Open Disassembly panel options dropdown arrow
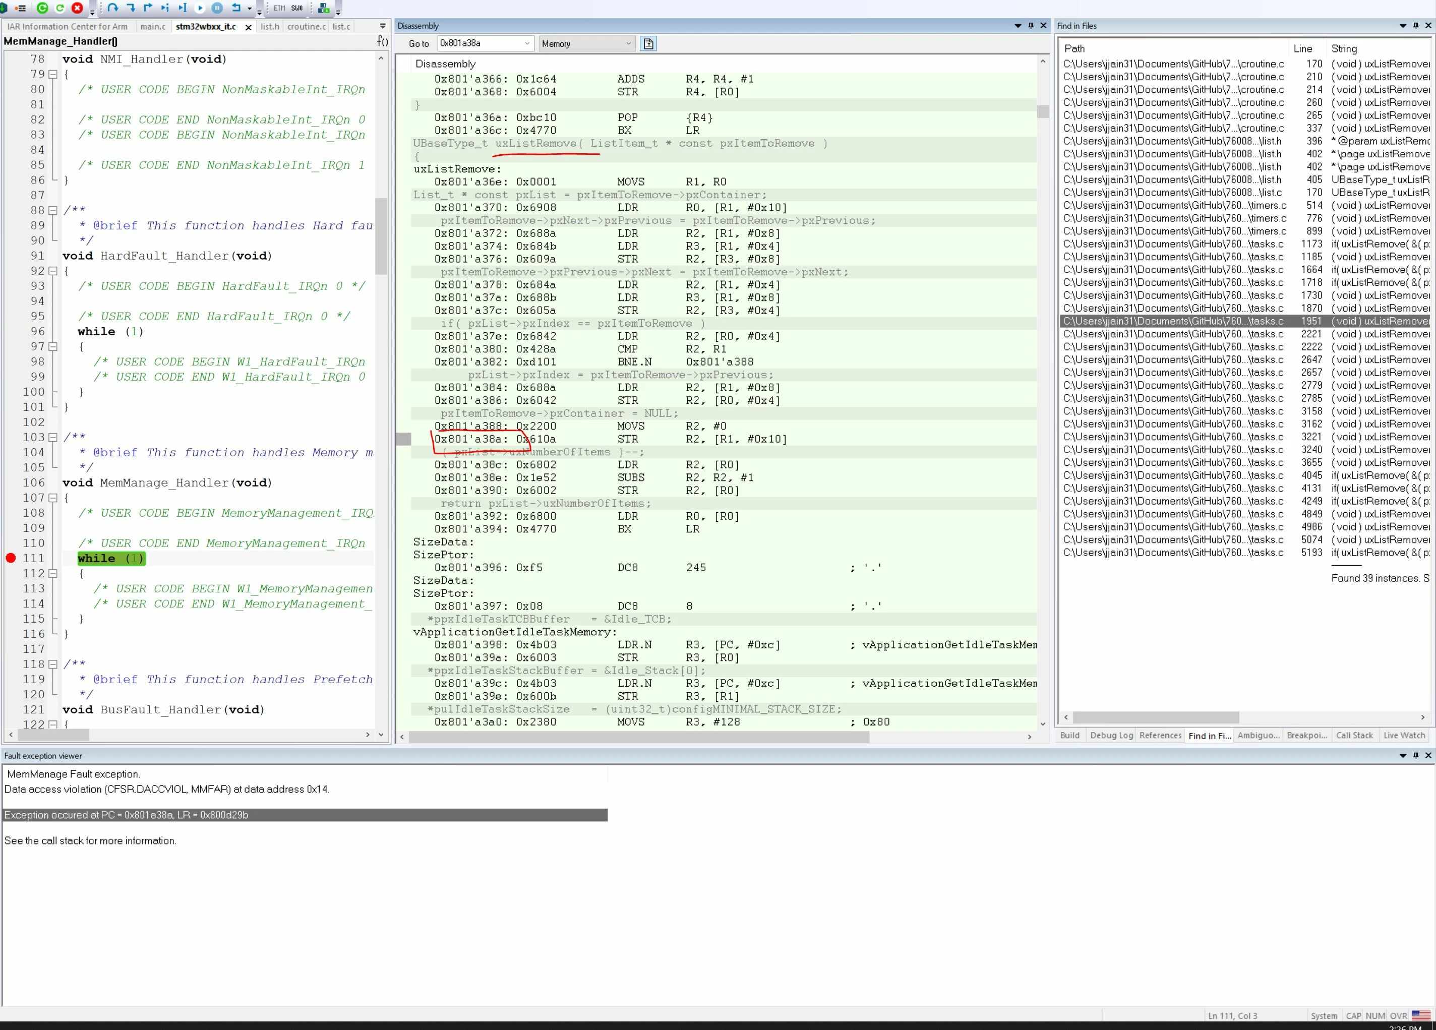The image size is (1436, 1030). coord(1018,26)
